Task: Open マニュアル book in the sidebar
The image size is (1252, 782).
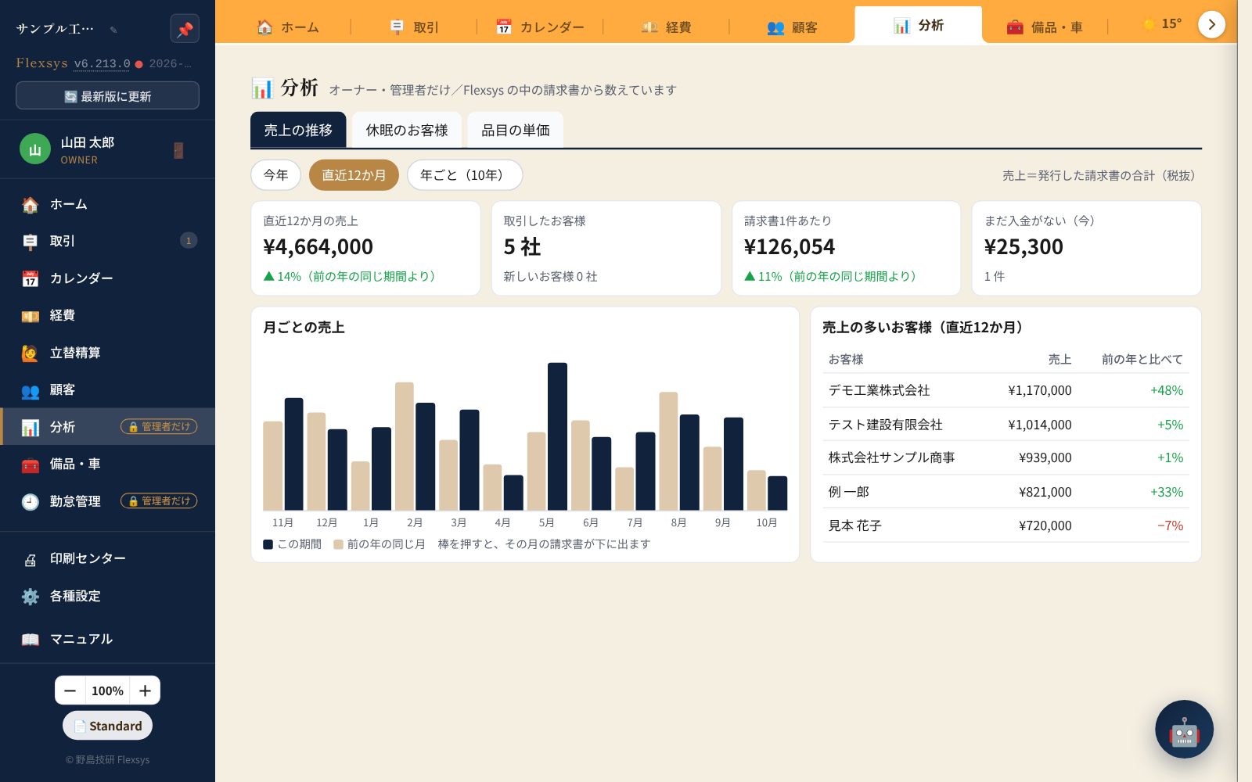Action: pos(107,639)
